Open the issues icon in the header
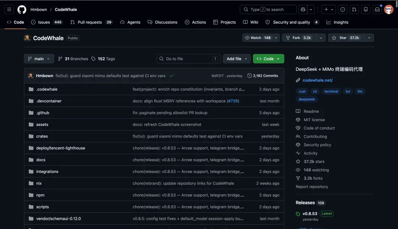Viewport: 398px width, 229px height. point(343,9)
